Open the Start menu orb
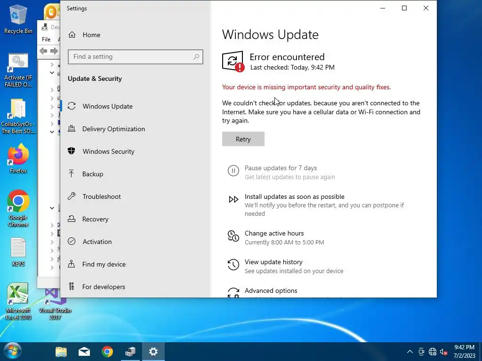The height and width of the screenshot is (361, 482). click(x=13, y=352)
